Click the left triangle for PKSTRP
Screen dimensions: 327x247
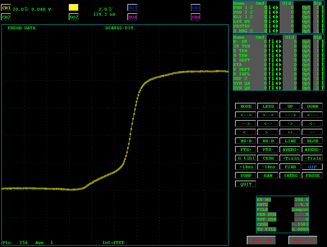(273, 26)
